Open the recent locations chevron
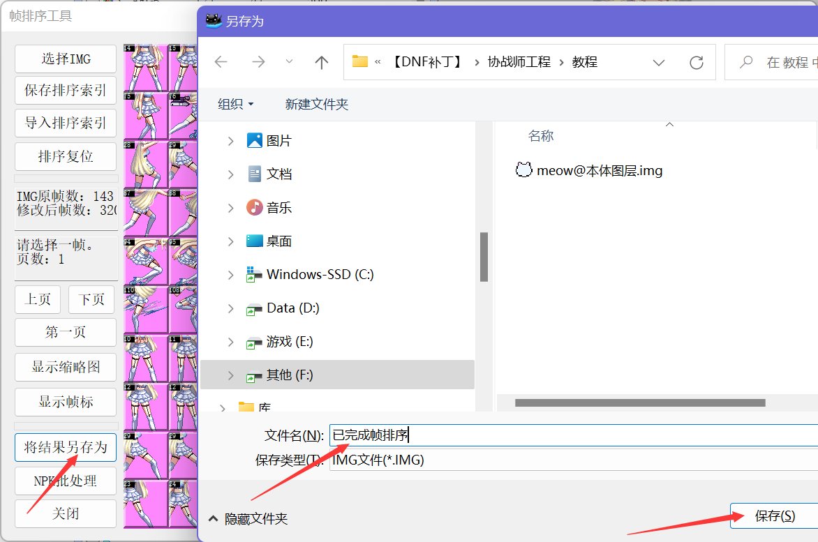Image resolution: width=818 pixels, height=542 pixels. pyautogui.click(x=289, y=62)
